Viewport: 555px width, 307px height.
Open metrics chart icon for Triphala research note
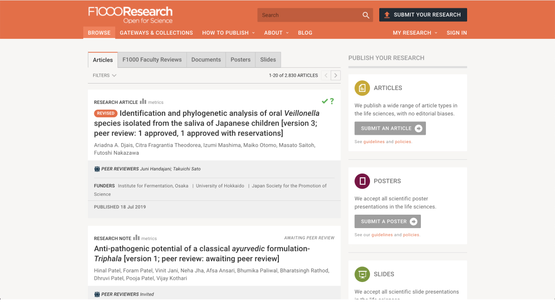point(136,238)
